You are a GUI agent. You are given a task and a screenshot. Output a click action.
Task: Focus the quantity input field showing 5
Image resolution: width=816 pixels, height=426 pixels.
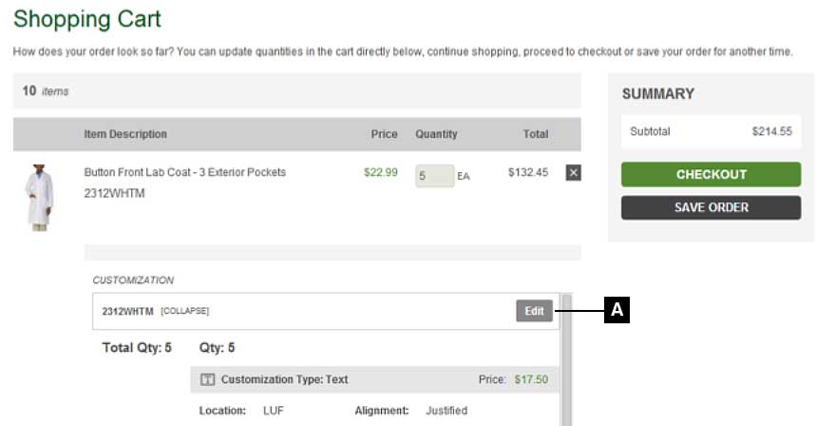433,176
